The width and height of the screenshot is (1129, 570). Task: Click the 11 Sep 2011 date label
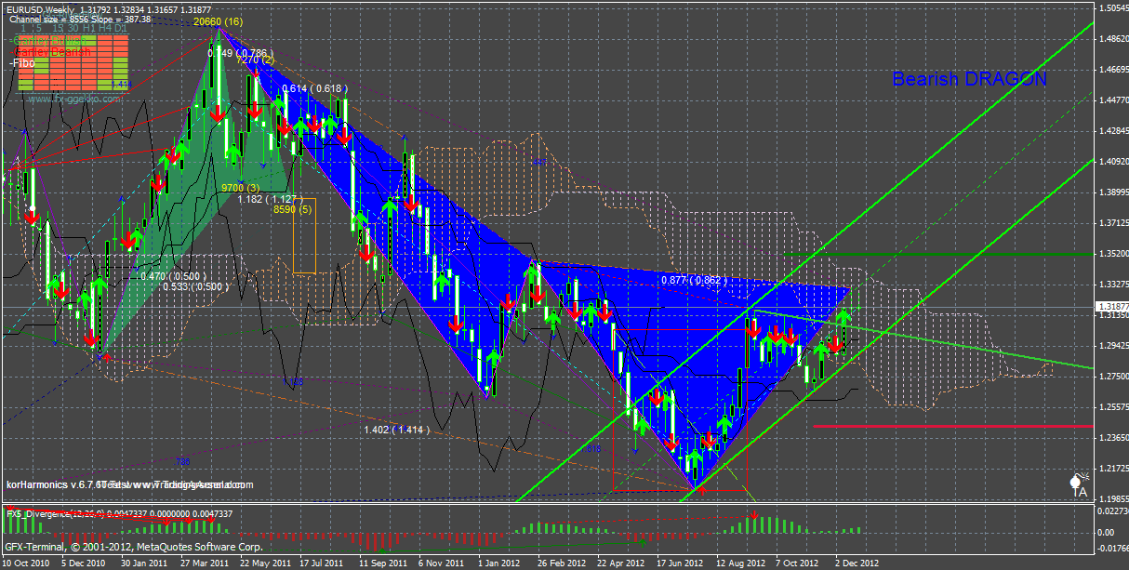383,563
